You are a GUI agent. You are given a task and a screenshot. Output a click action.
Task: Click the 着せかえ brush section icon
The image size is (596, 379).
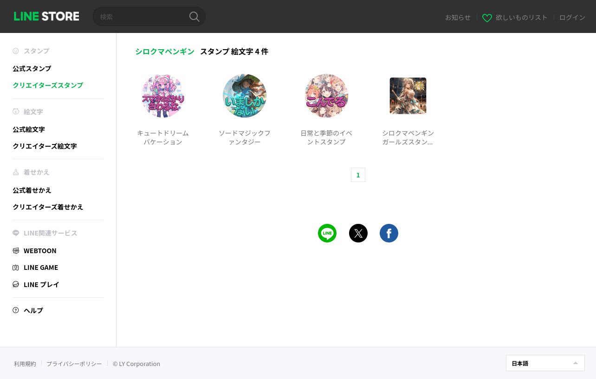(16, 172)
